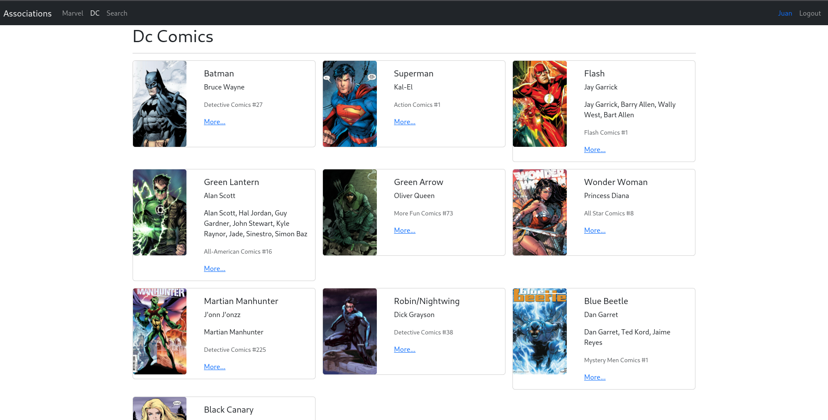Open the Associations home brand link
This screenshot has height=420, width=828.
[x=27, y=13]
